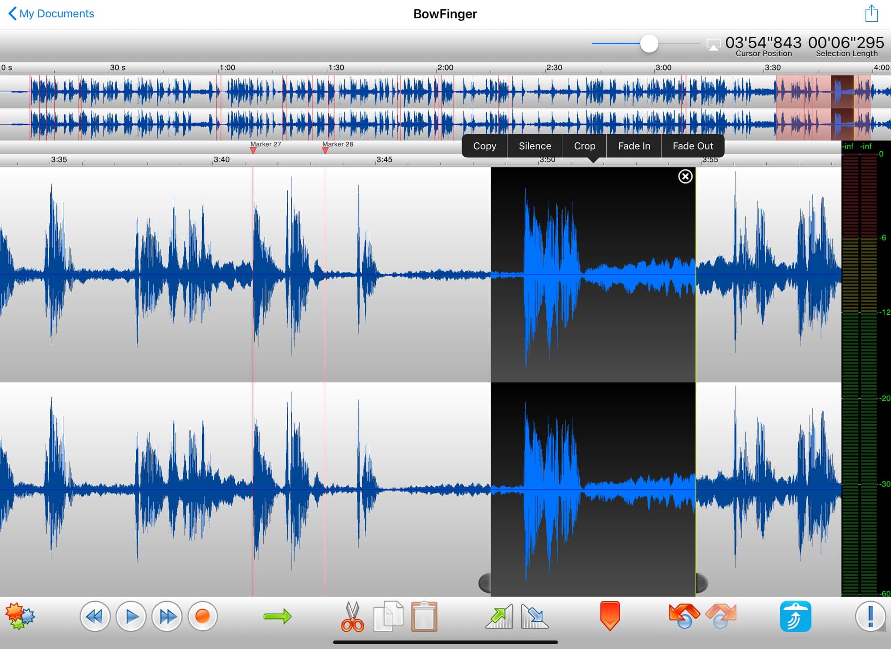Open the blue transfer app icon

pos(795,617)
